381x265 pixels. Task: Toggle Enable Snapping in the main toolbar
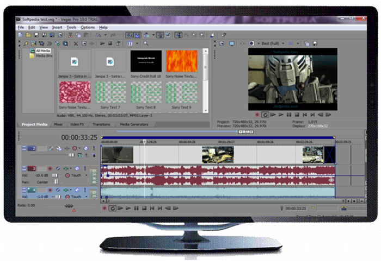(x=130, y=35)
